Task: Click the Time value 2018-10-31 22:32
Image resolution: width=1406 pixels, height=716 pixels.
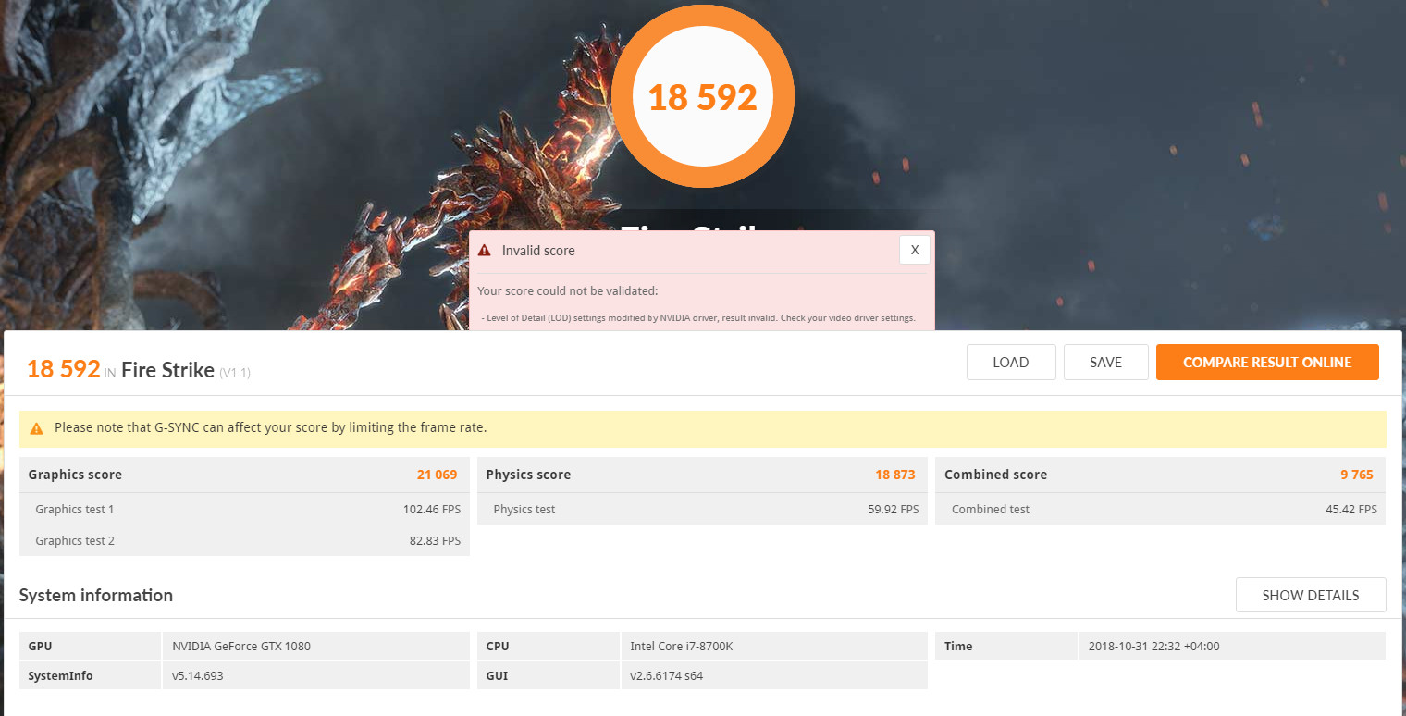Action: tap(1232, 646)
